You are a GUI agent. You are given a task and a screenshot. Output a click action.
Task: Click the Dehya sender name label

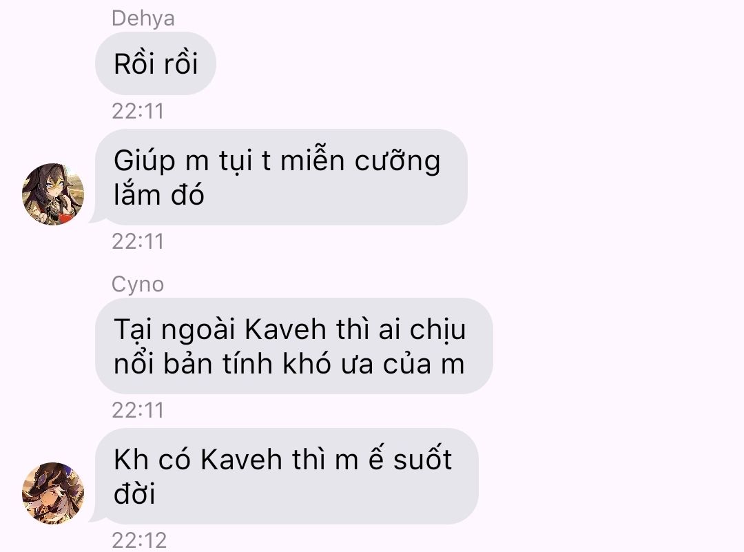click(x=143, y=19)
